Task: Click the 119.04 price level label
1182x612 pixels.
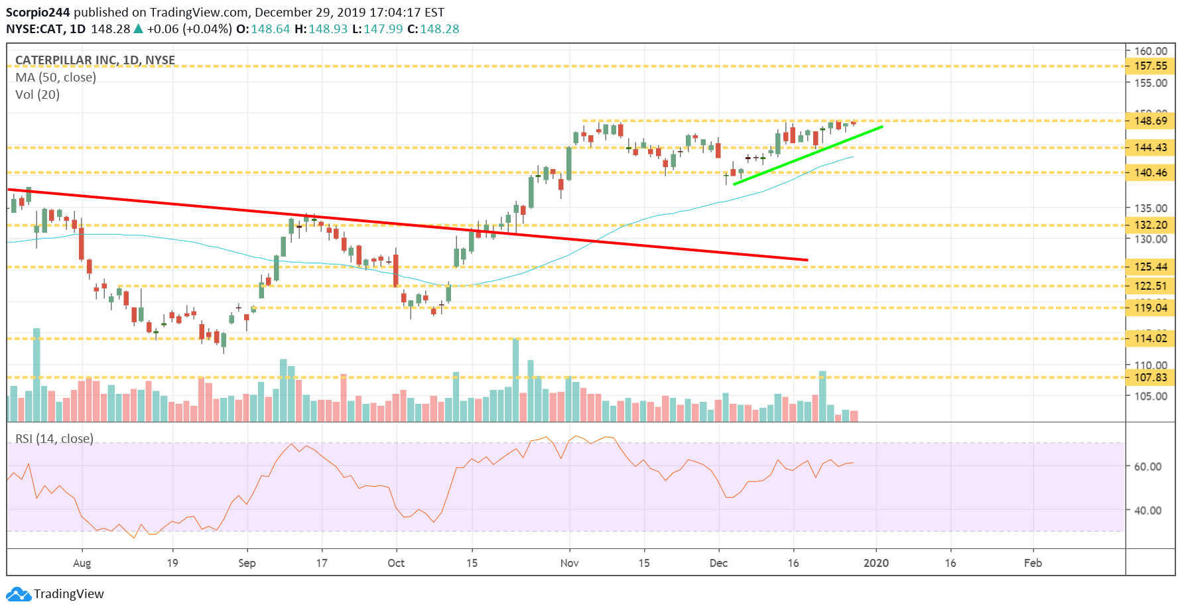Action: point(1151,308)
